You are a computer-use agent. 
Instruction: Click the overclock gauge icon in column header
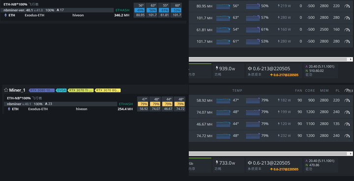point(347,90)
